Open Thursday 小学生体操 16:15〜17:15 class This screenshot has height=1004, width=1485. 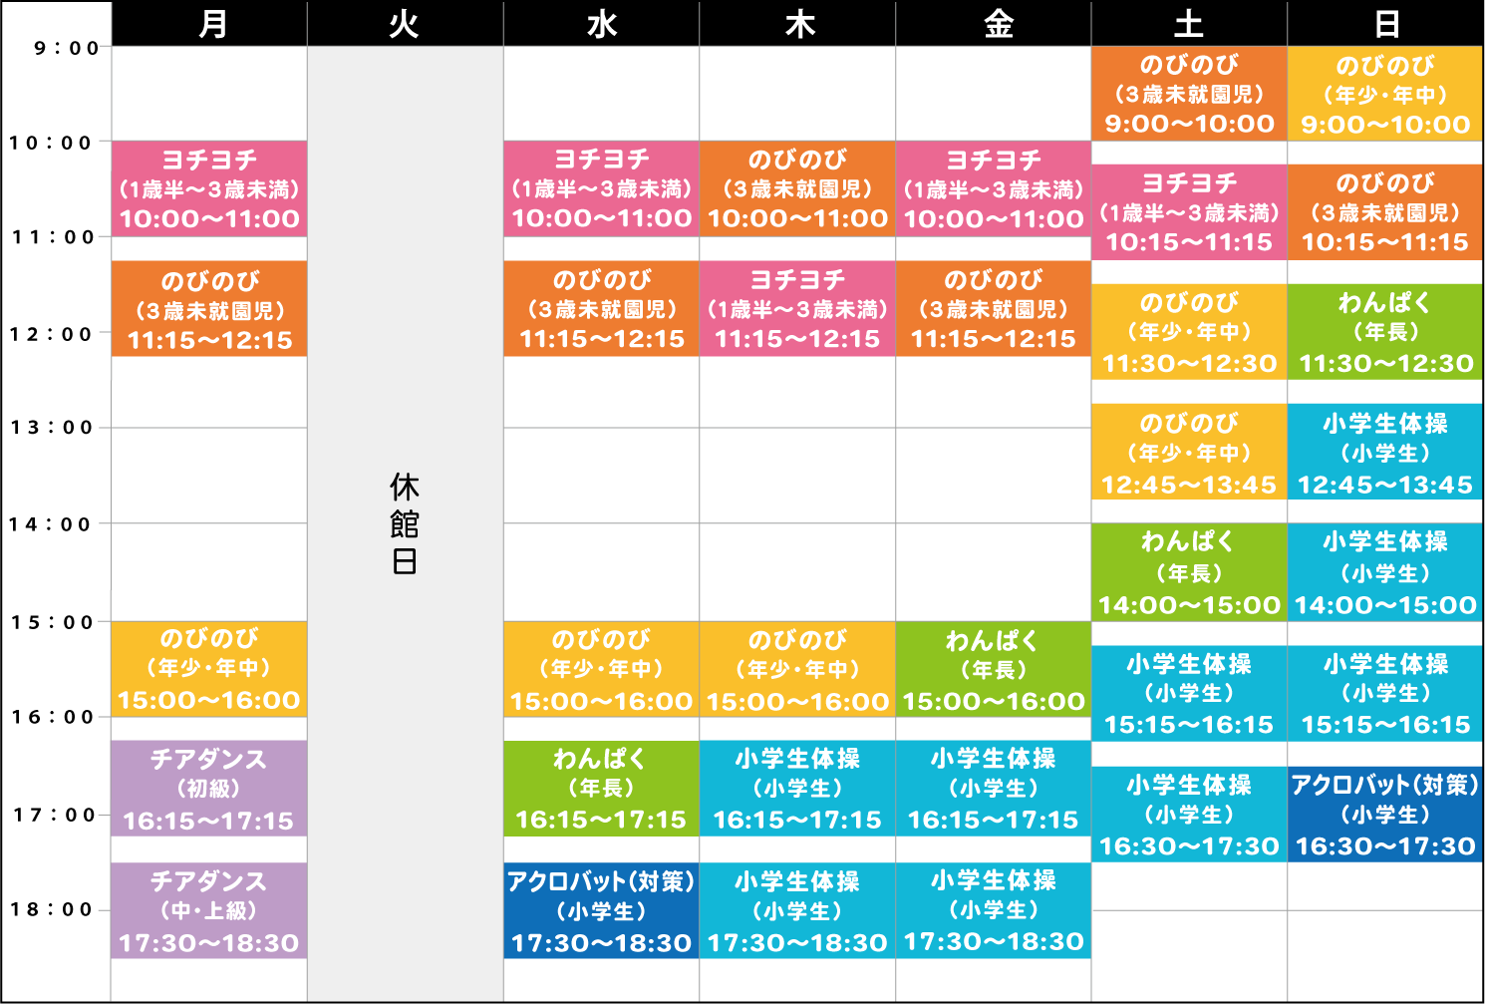[797, 789]
